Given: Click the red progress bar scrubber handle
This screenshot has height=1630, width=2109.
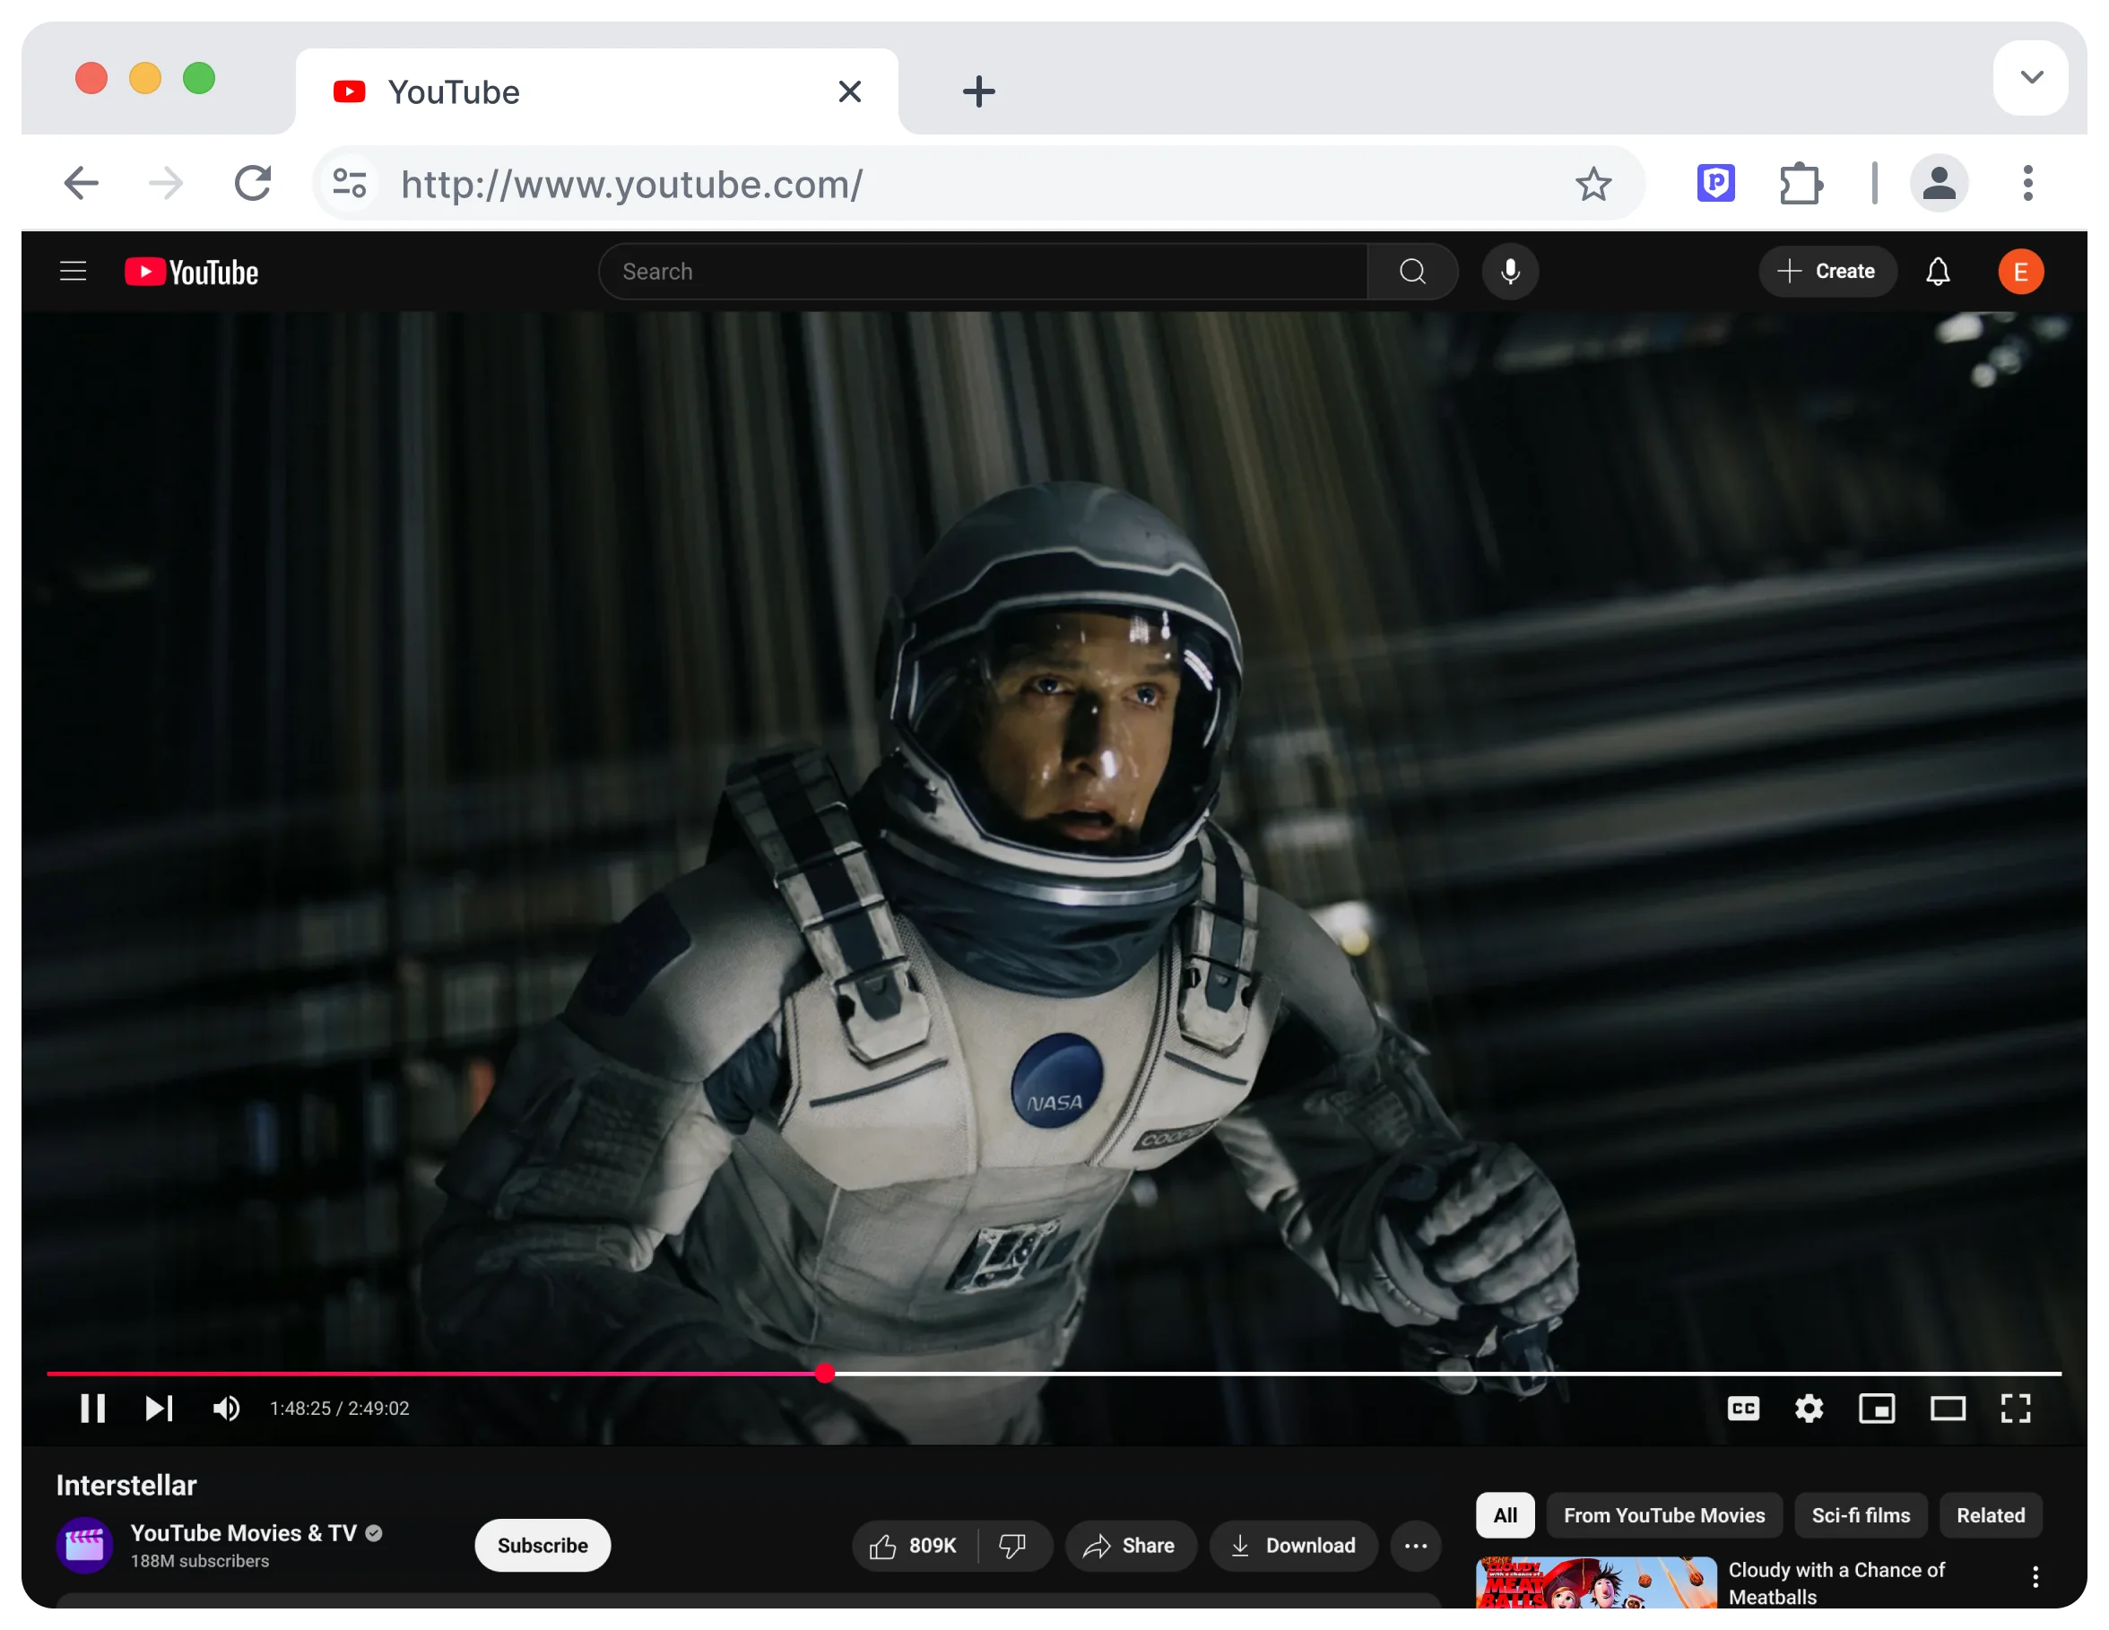Looking at the screenshot, I should pos(824,1374).
